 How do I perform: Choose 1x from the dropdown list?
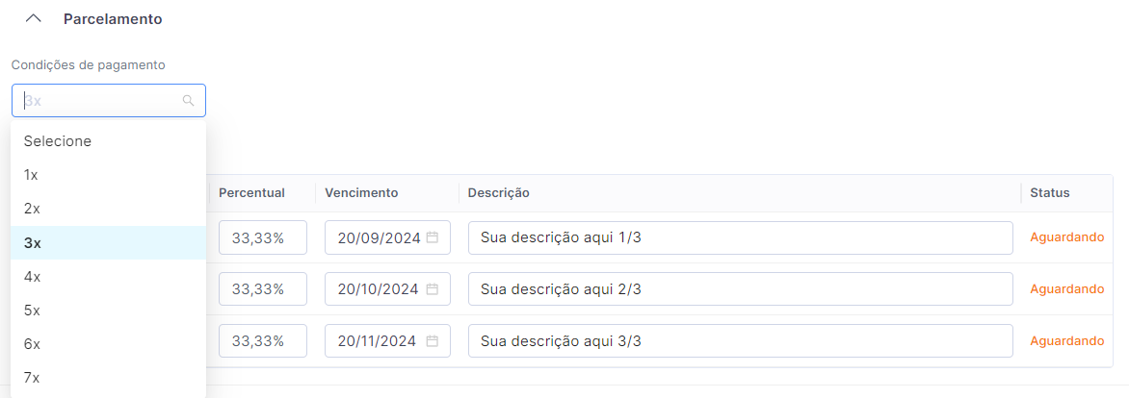[31, 175]
